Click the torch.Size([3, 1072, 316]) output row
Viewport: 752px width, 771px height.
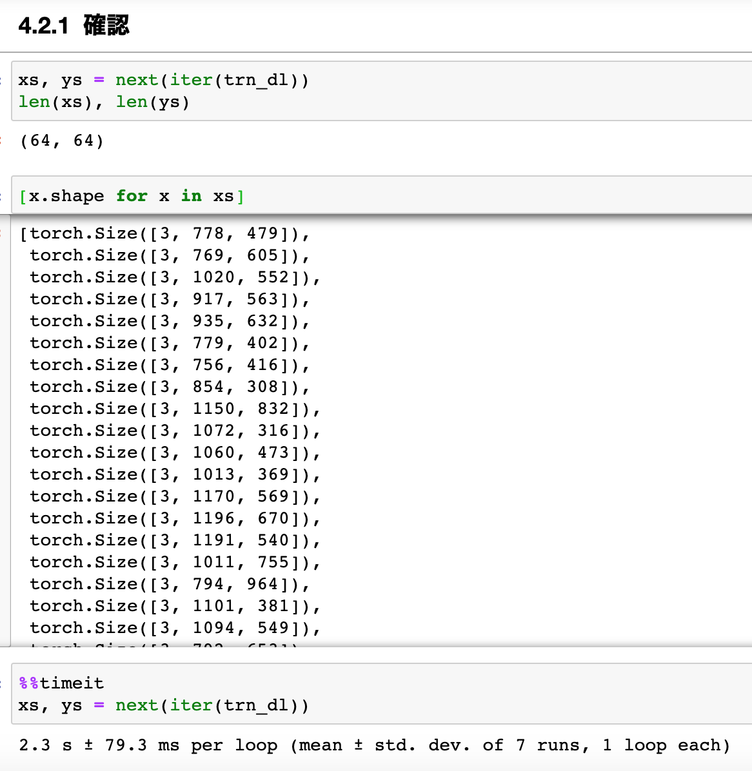(175, 431)
